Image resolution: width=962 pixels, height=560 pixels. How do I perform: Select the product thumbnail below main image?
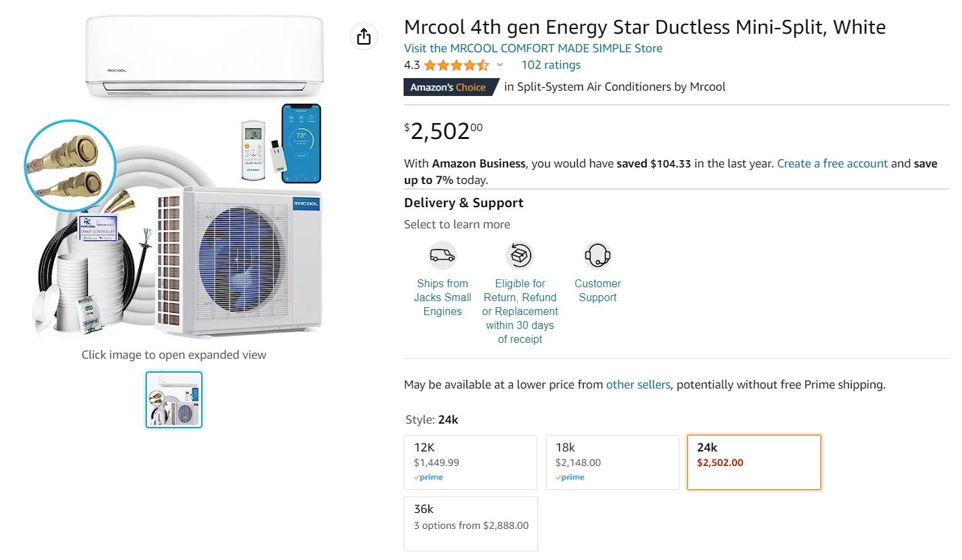point(174,400)
